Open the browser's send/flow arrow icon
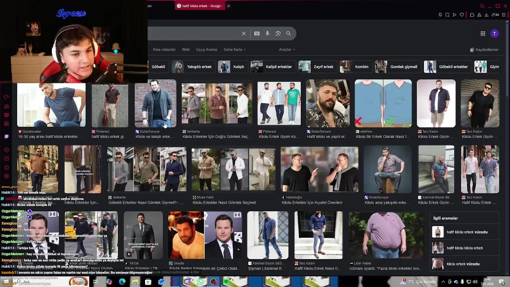The height and width of the screenshot is (287, 510). [455, 15]
